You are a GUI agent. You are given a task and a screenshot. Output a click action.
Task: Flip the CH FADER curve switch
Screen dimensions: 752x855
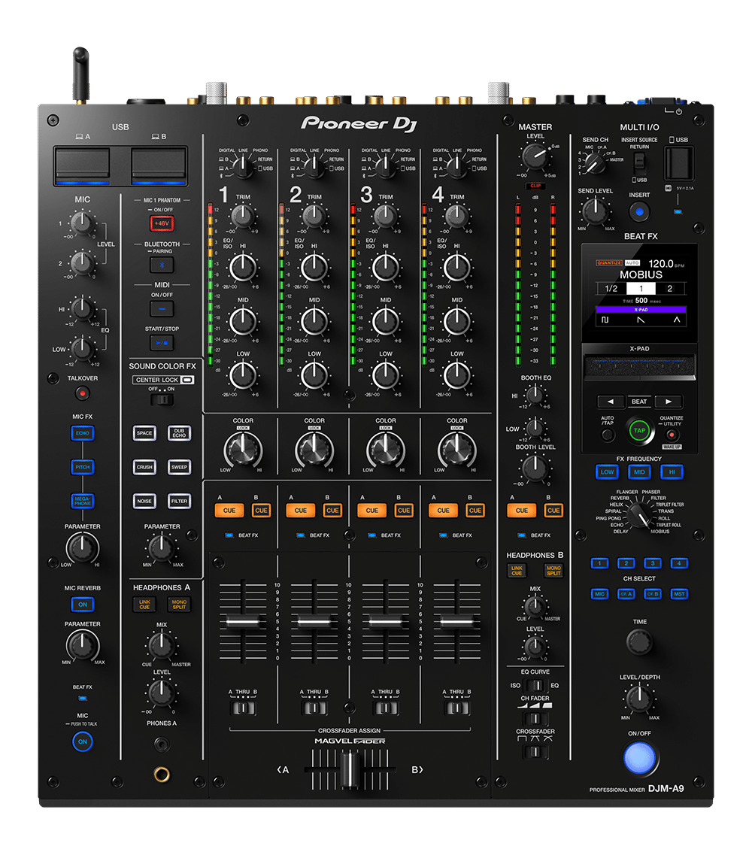(535, 719)
